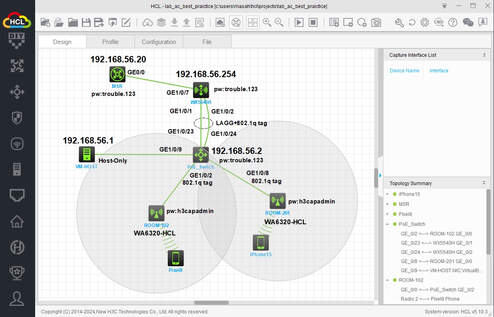
Task: Zoom out on the topology canvas
Action: (x=279, y=22)
